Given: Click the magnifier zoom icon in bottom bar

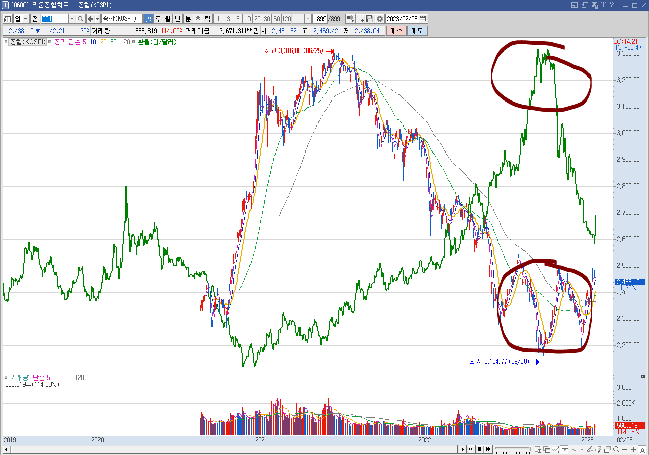Looking at the screenshot, I should [616, 449].
